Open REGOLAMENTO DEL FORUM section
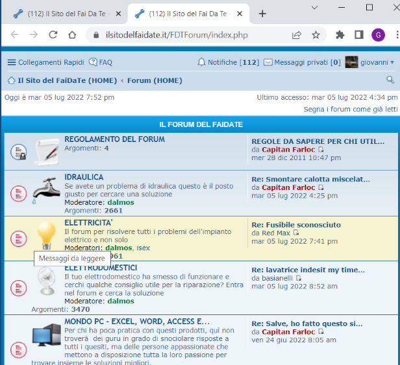 (x=114, y=139)
